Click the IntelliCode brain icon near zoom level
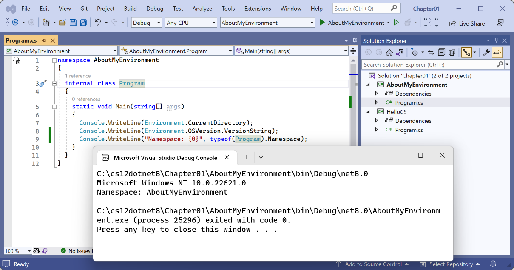 point(45,251)
